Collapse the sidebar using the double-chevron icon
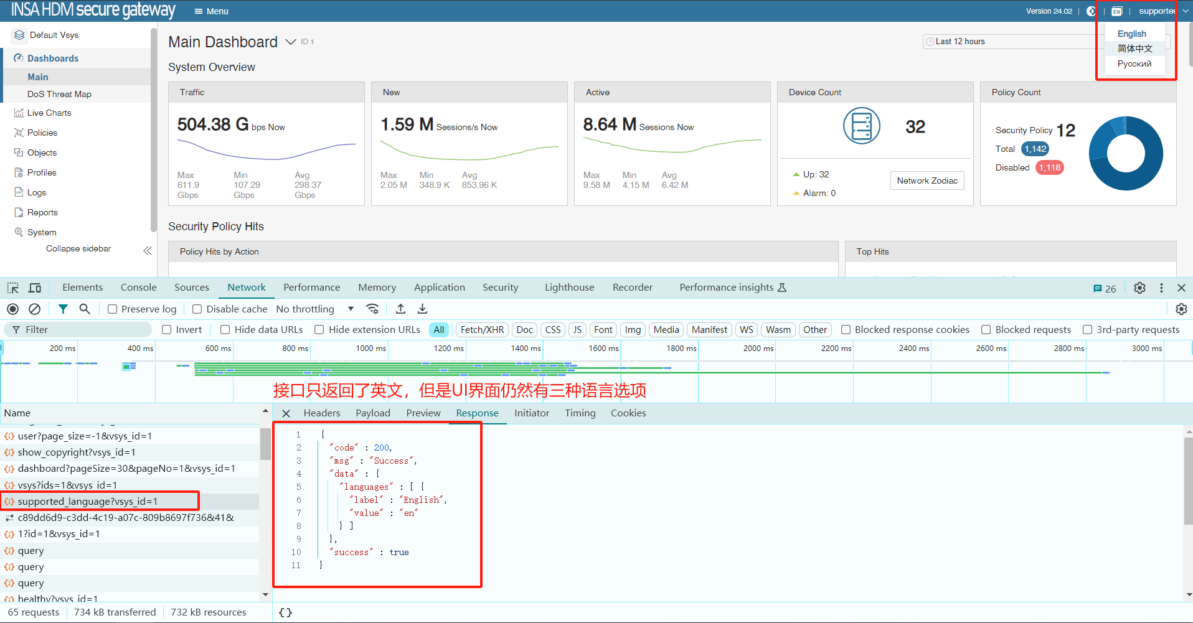This screenshot has height=623, width=1193. coord(147,251)
